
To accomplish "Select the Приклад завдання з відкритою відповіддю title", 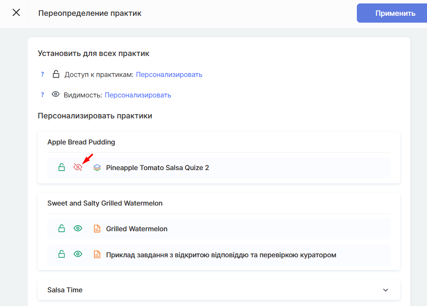I will (x=221, y=255).
